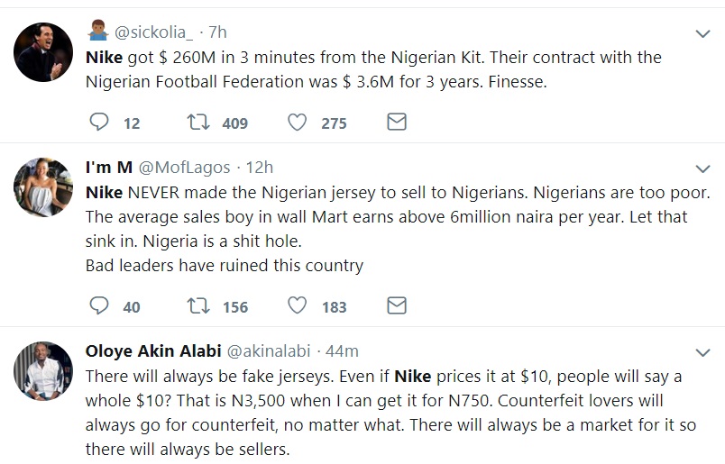
Task: Like the @MofLagos tweet with 183 likes
Action: 297,305
